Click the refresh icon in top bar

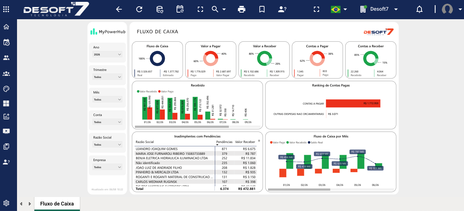pos(139,9)
